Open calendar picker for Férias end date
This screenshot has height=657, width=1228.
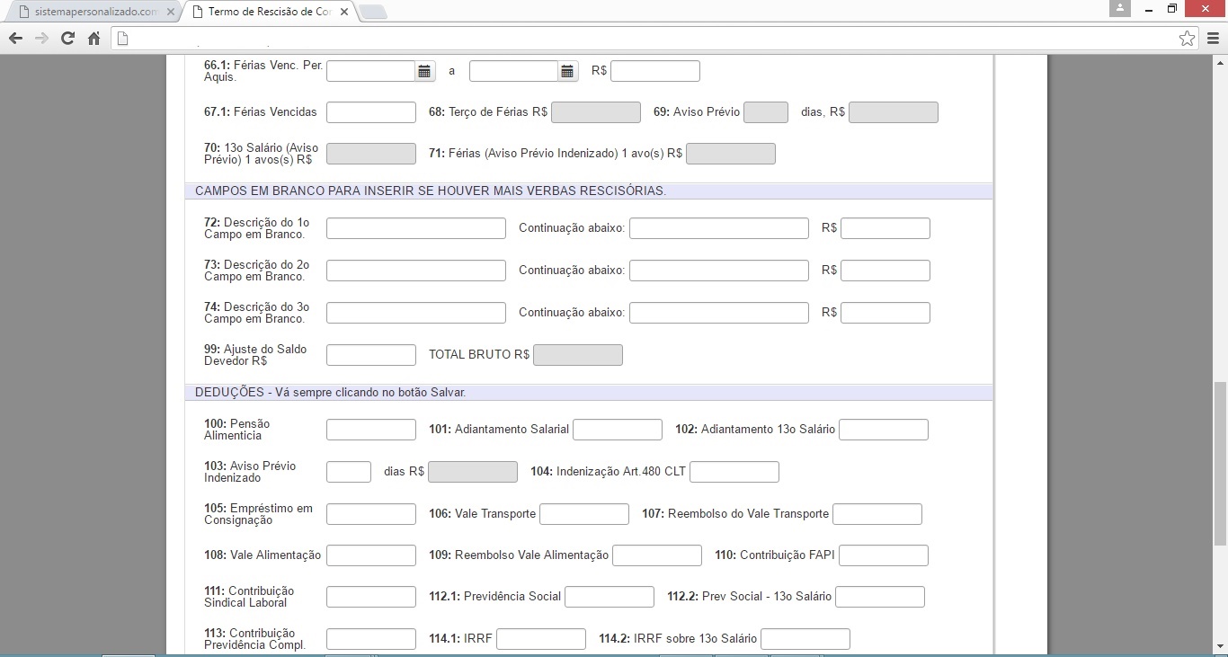(x=567, y=72)
